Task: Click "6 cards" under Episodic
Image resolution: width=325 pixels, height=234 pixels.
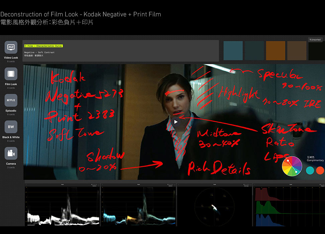Action: pyautogui.click(x=11, y=114)
